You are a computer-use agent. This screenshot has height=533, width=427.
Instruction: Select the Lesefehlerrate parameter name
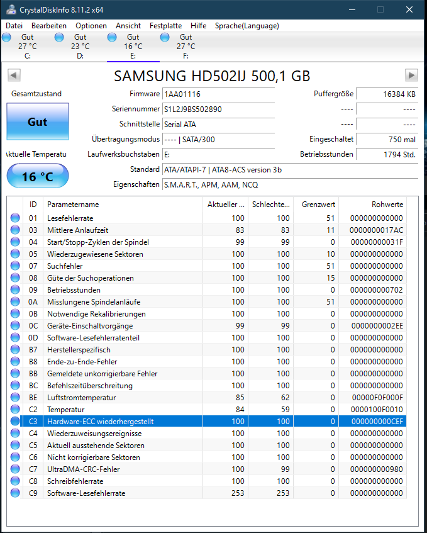click(x=70, y=218)
